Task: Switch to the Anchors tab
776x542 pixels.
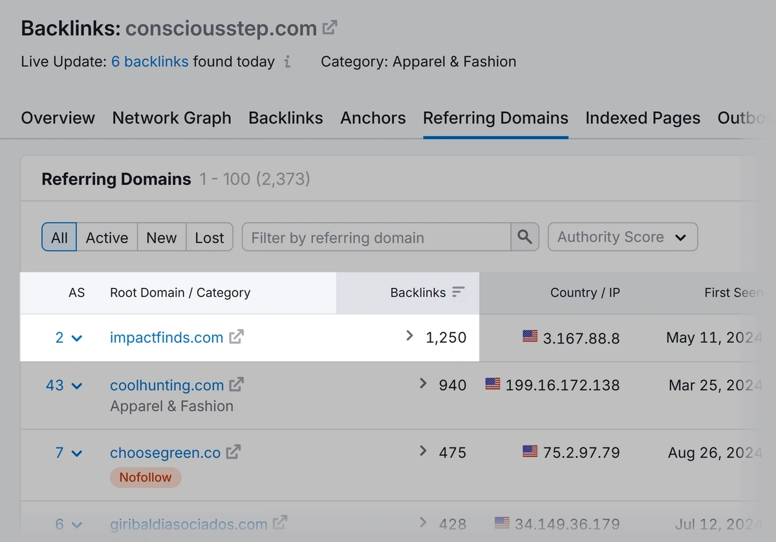Action: tap(373, 118)
